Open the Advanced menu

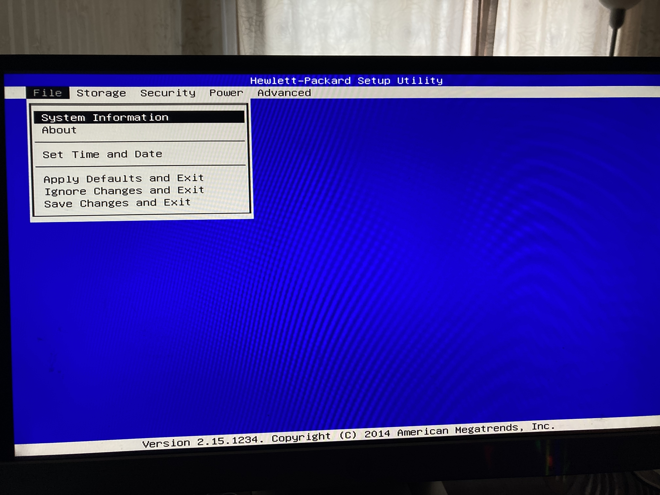[x=284, y=93]
